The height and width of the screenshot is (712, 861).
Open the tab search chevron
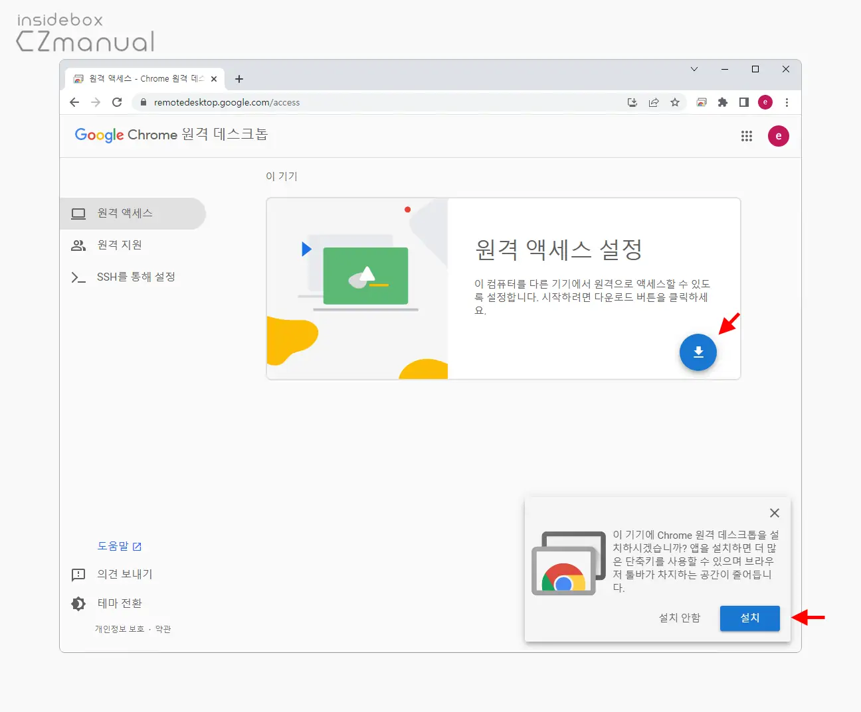click(694, 69)
